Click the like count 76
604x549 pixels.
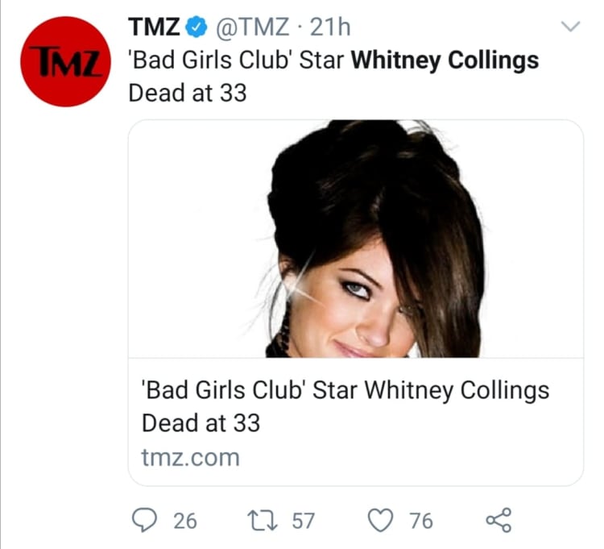pyautogui.click(x=420, y=521)
